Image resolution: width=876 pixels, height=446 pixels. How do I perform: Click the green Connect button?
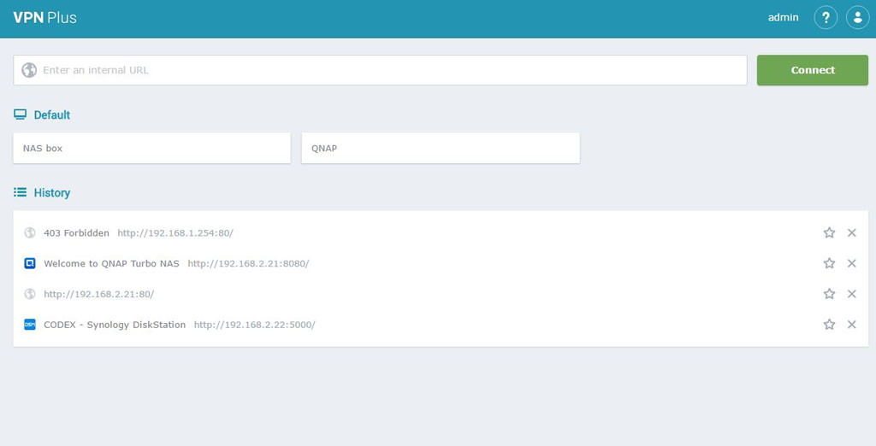pyautogui.click(x=813, y=70)
